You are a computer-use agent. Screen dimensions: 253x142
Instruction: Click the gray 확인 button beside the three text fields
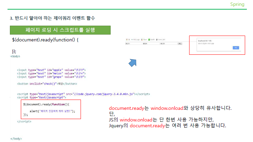(x=180, y=44)
